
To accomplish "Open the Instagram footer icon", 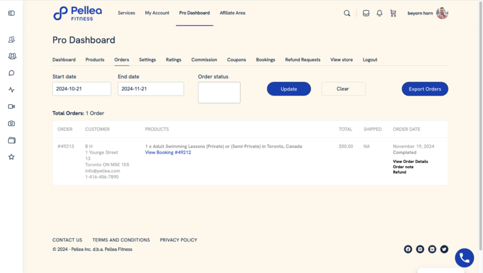I will [420, 249].
